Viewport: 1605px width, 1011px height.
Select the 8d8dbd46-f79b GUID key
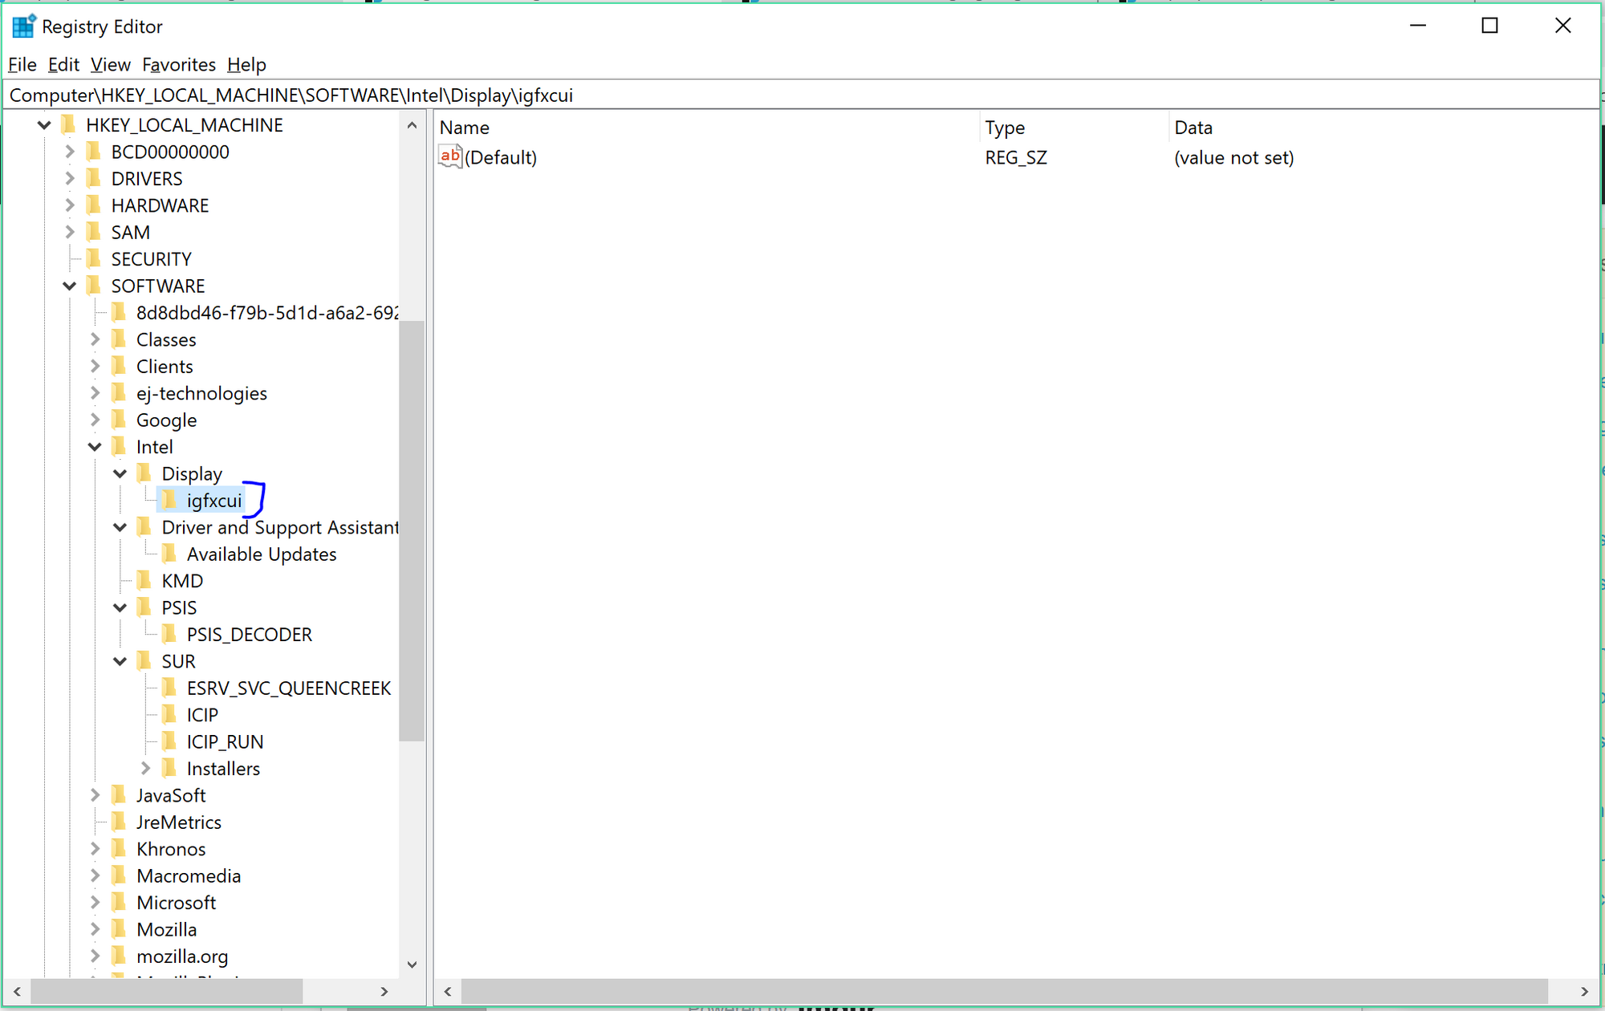[x=267, y=313]
